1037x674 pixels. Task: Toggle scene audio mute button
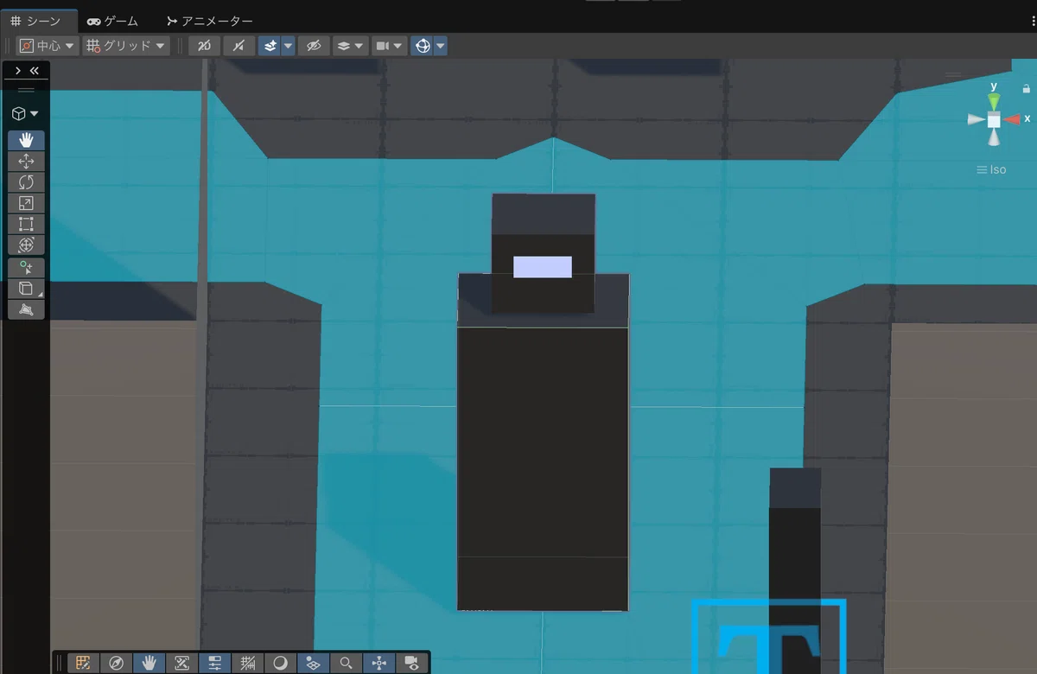click(x=239, y=46)
